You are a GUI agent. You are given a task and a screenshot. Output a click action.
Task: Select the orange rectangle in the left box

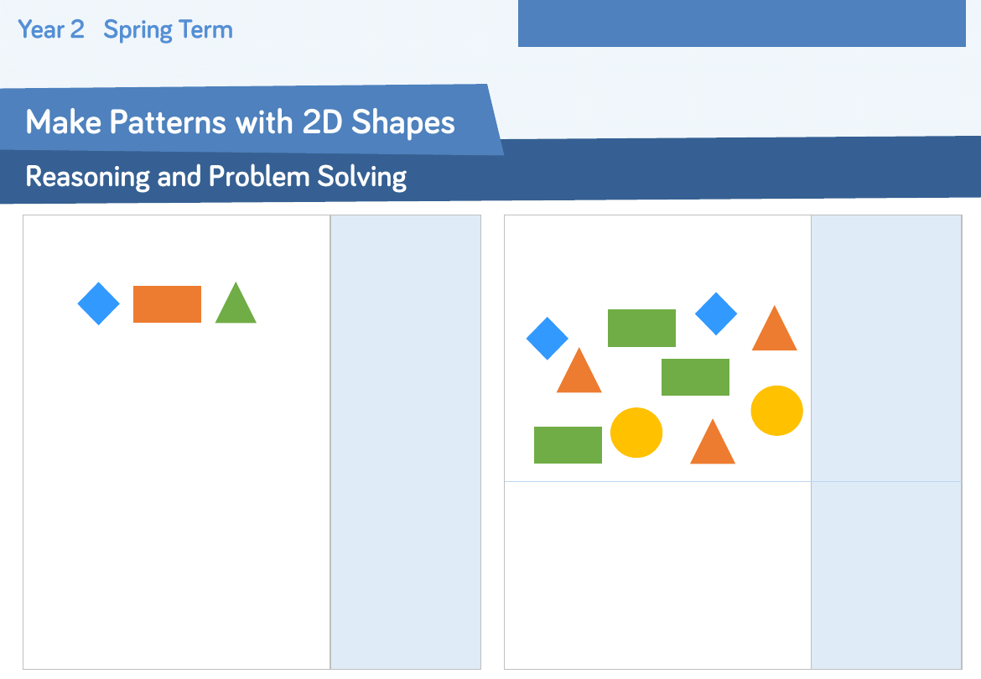click(167, 304)
